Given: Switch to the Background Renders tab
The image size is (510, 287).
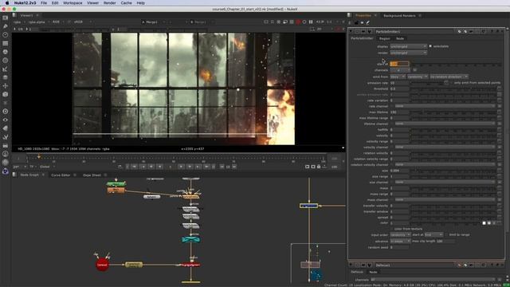Looking at the screenshot, I should click(399, 16).
